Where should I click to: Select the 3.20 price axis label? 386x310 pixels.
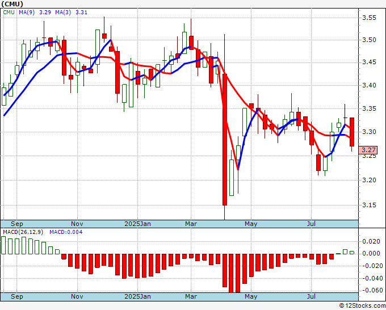(369, 180)
